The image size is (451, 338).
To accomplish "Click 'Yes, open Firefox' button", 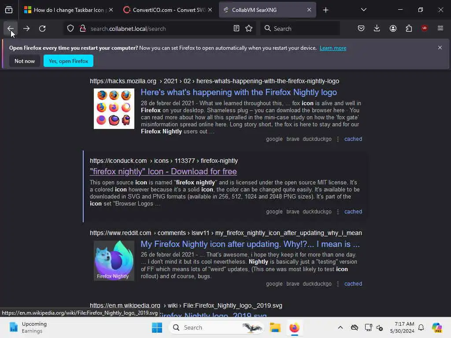I will (x=68, y=61).
